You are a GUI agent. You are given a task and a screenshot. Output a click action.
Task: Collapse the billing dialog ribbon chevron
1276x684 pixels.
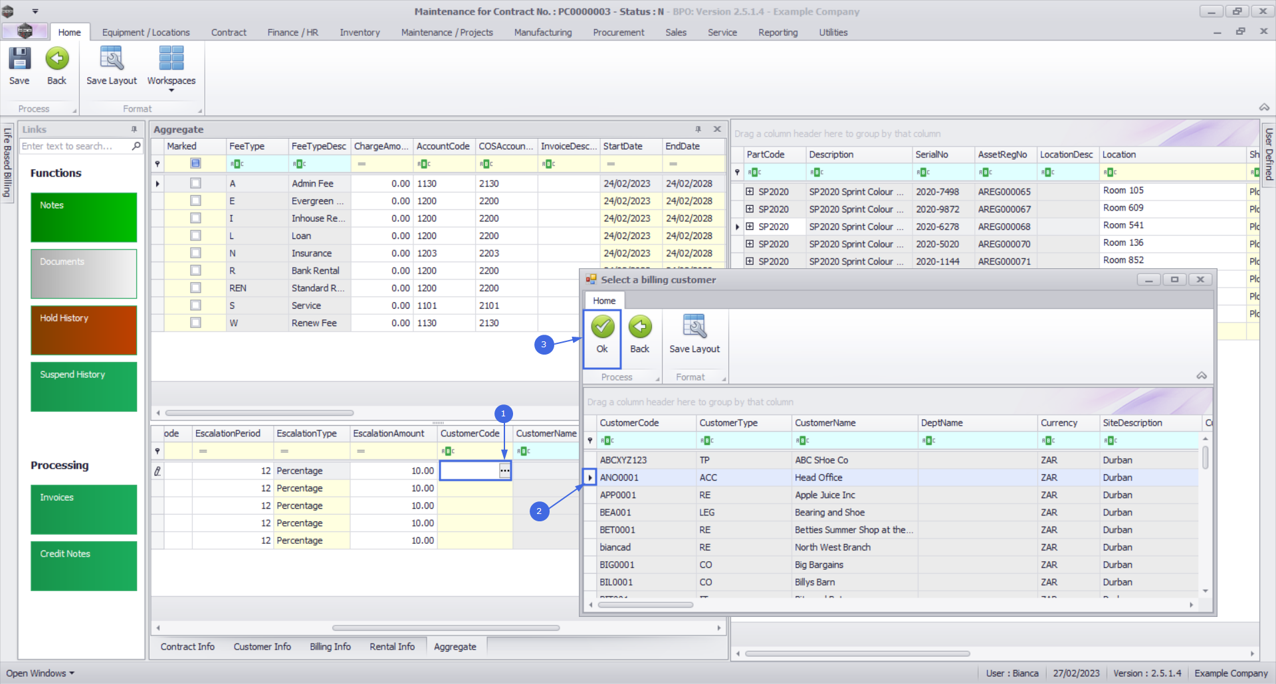[x=1202, y=376]
